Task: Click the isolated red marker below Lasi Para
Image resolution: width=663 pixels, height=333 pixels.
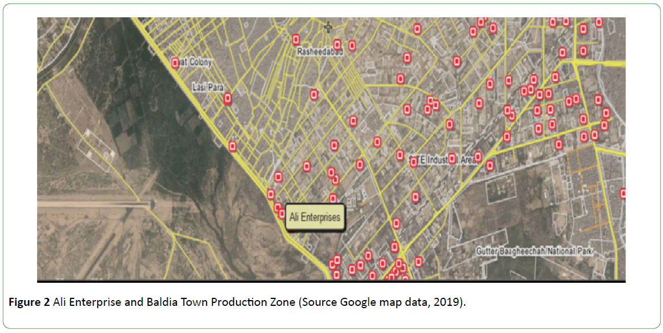Action: pyautogui.click(x=233, y=147)
